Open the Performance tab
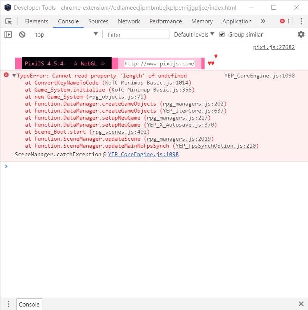The width and height of the screenshot is (308, 310). pos(165,21)
